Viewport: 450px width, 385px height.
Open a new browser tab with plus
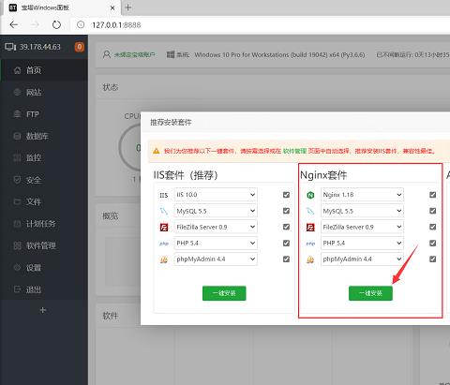128,7
